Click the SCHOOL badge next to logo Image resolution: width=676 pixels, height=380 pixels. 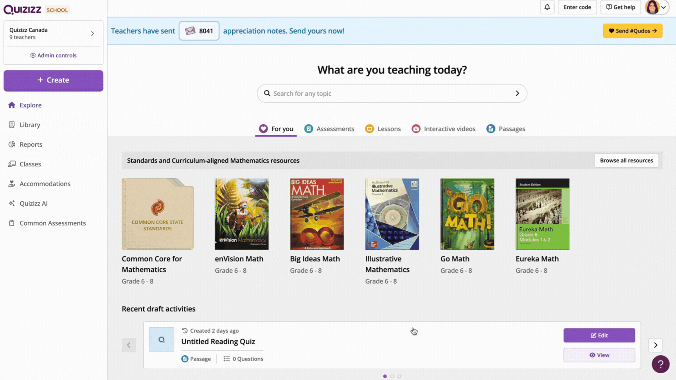pos(57,10)
